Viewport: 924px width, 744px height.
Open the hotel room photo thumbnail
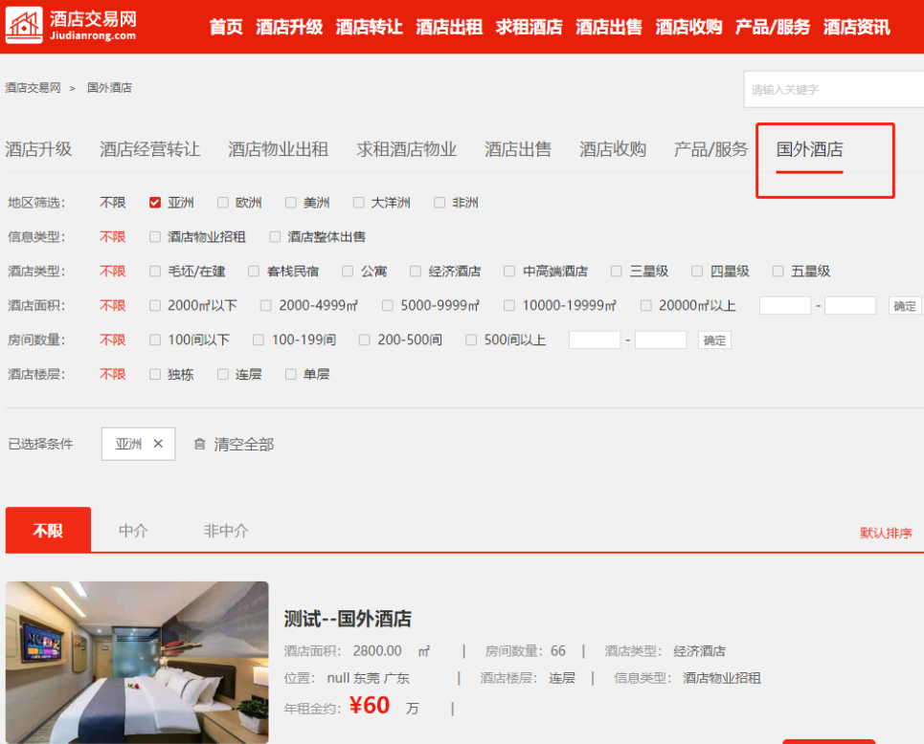(137, 662)
